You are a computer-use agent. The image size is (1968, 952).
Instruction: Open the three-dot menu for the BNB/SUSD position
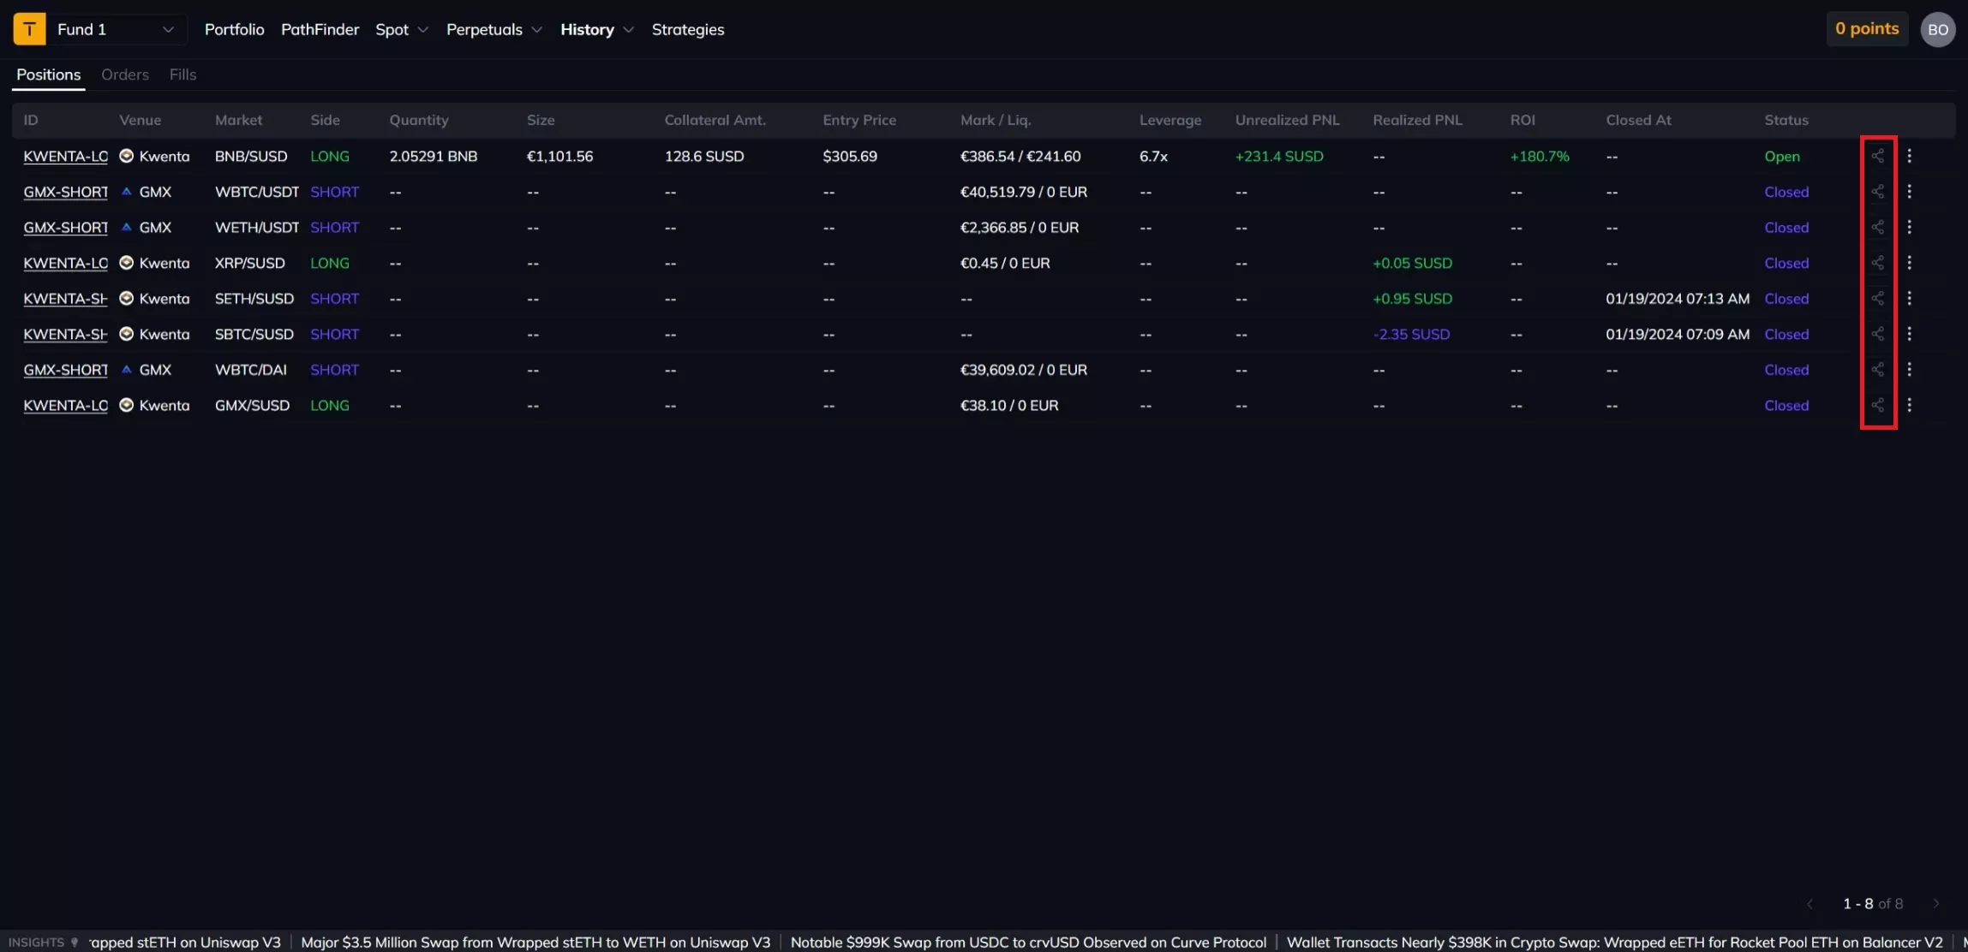[x=1909, y=156]
